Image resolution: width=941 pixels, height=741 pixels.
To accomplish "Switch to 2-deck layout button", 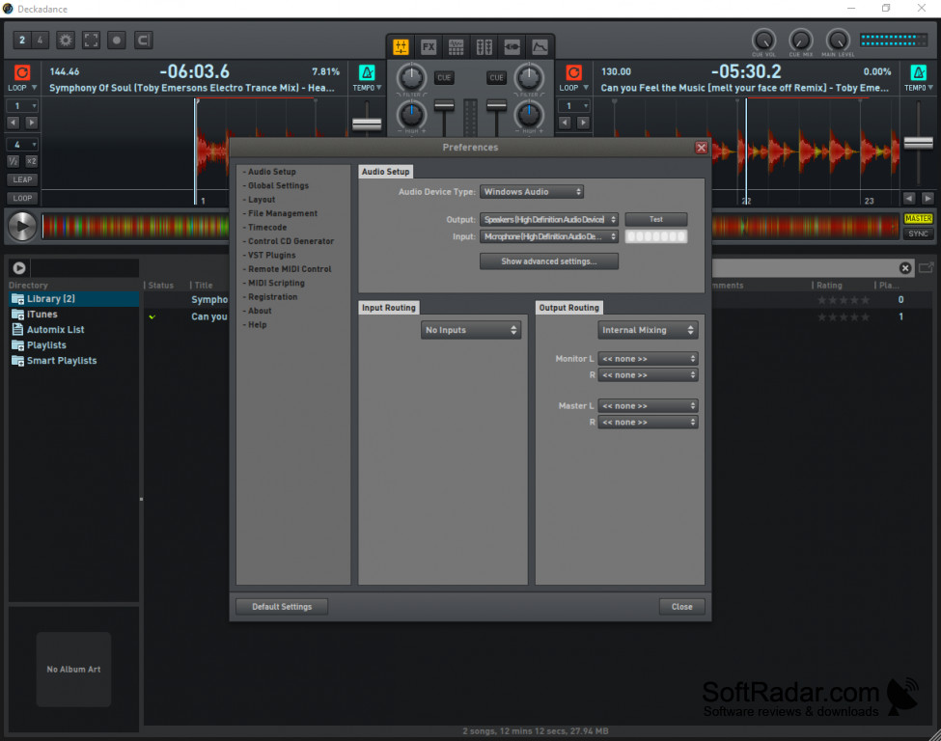I will pos(22,41).
